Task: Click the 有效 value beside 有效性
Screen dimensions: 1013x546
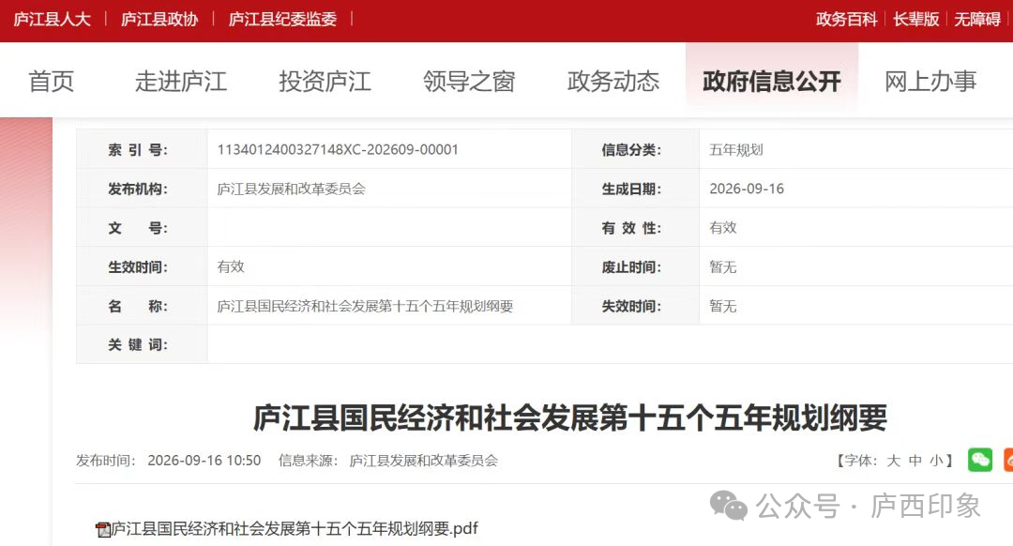Action: [723, 227]
